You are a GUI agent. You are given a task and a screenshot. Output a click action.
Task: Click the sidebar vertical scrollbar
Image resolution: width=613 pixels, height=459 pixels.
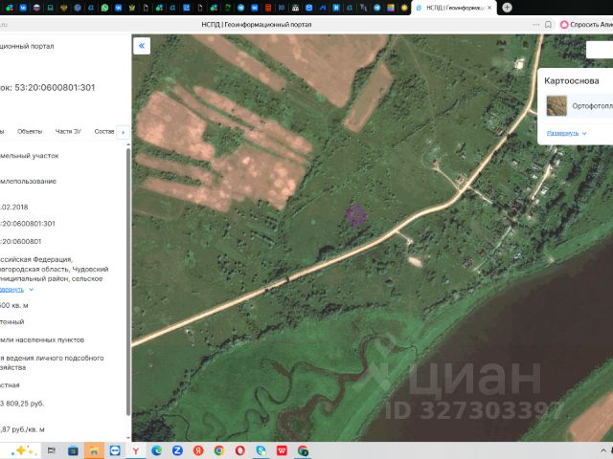coord(128,281)
